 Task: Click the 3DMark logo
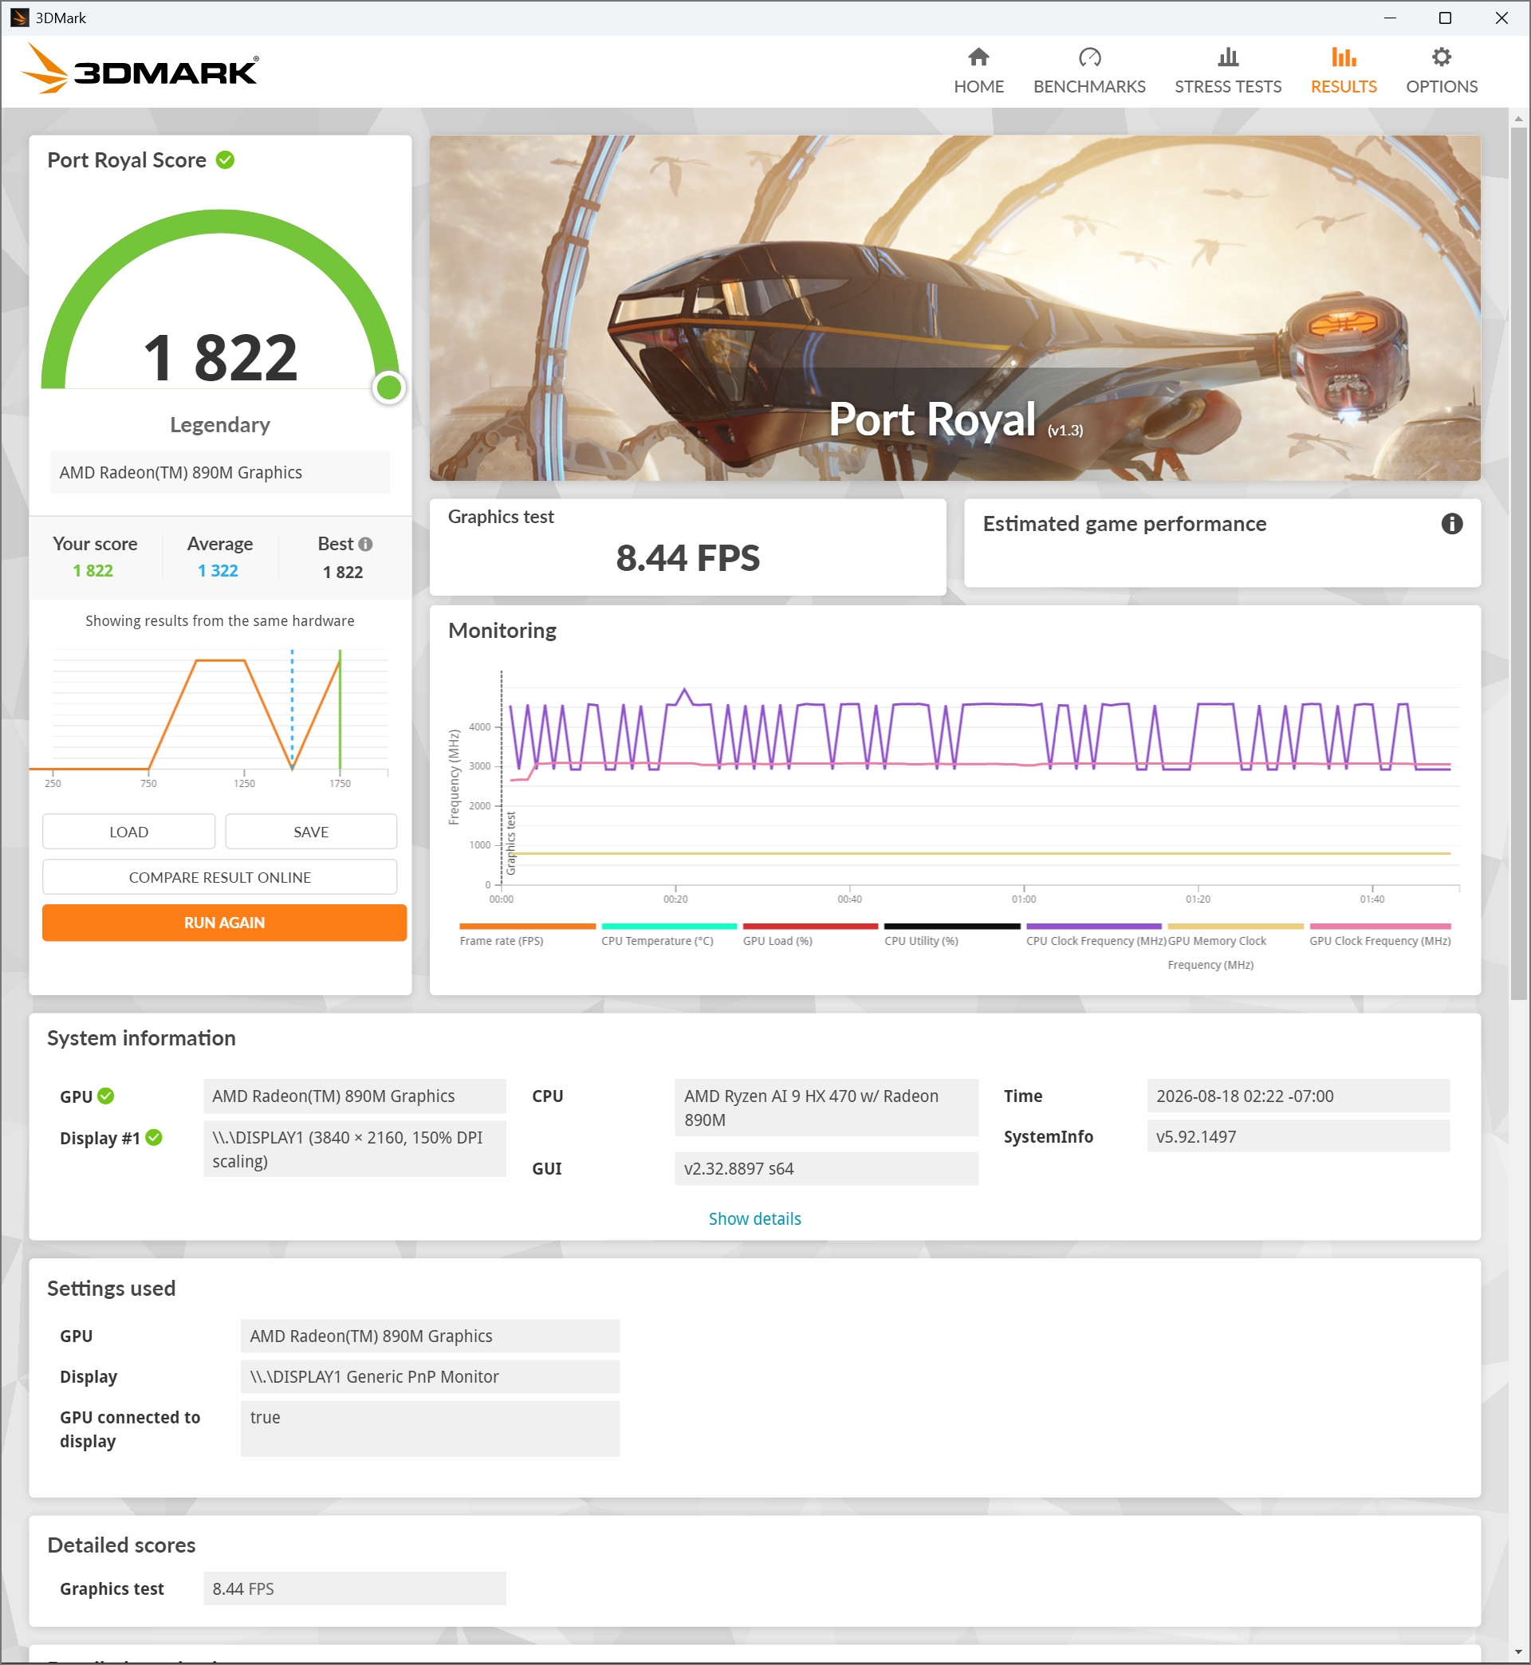(140, 69)
